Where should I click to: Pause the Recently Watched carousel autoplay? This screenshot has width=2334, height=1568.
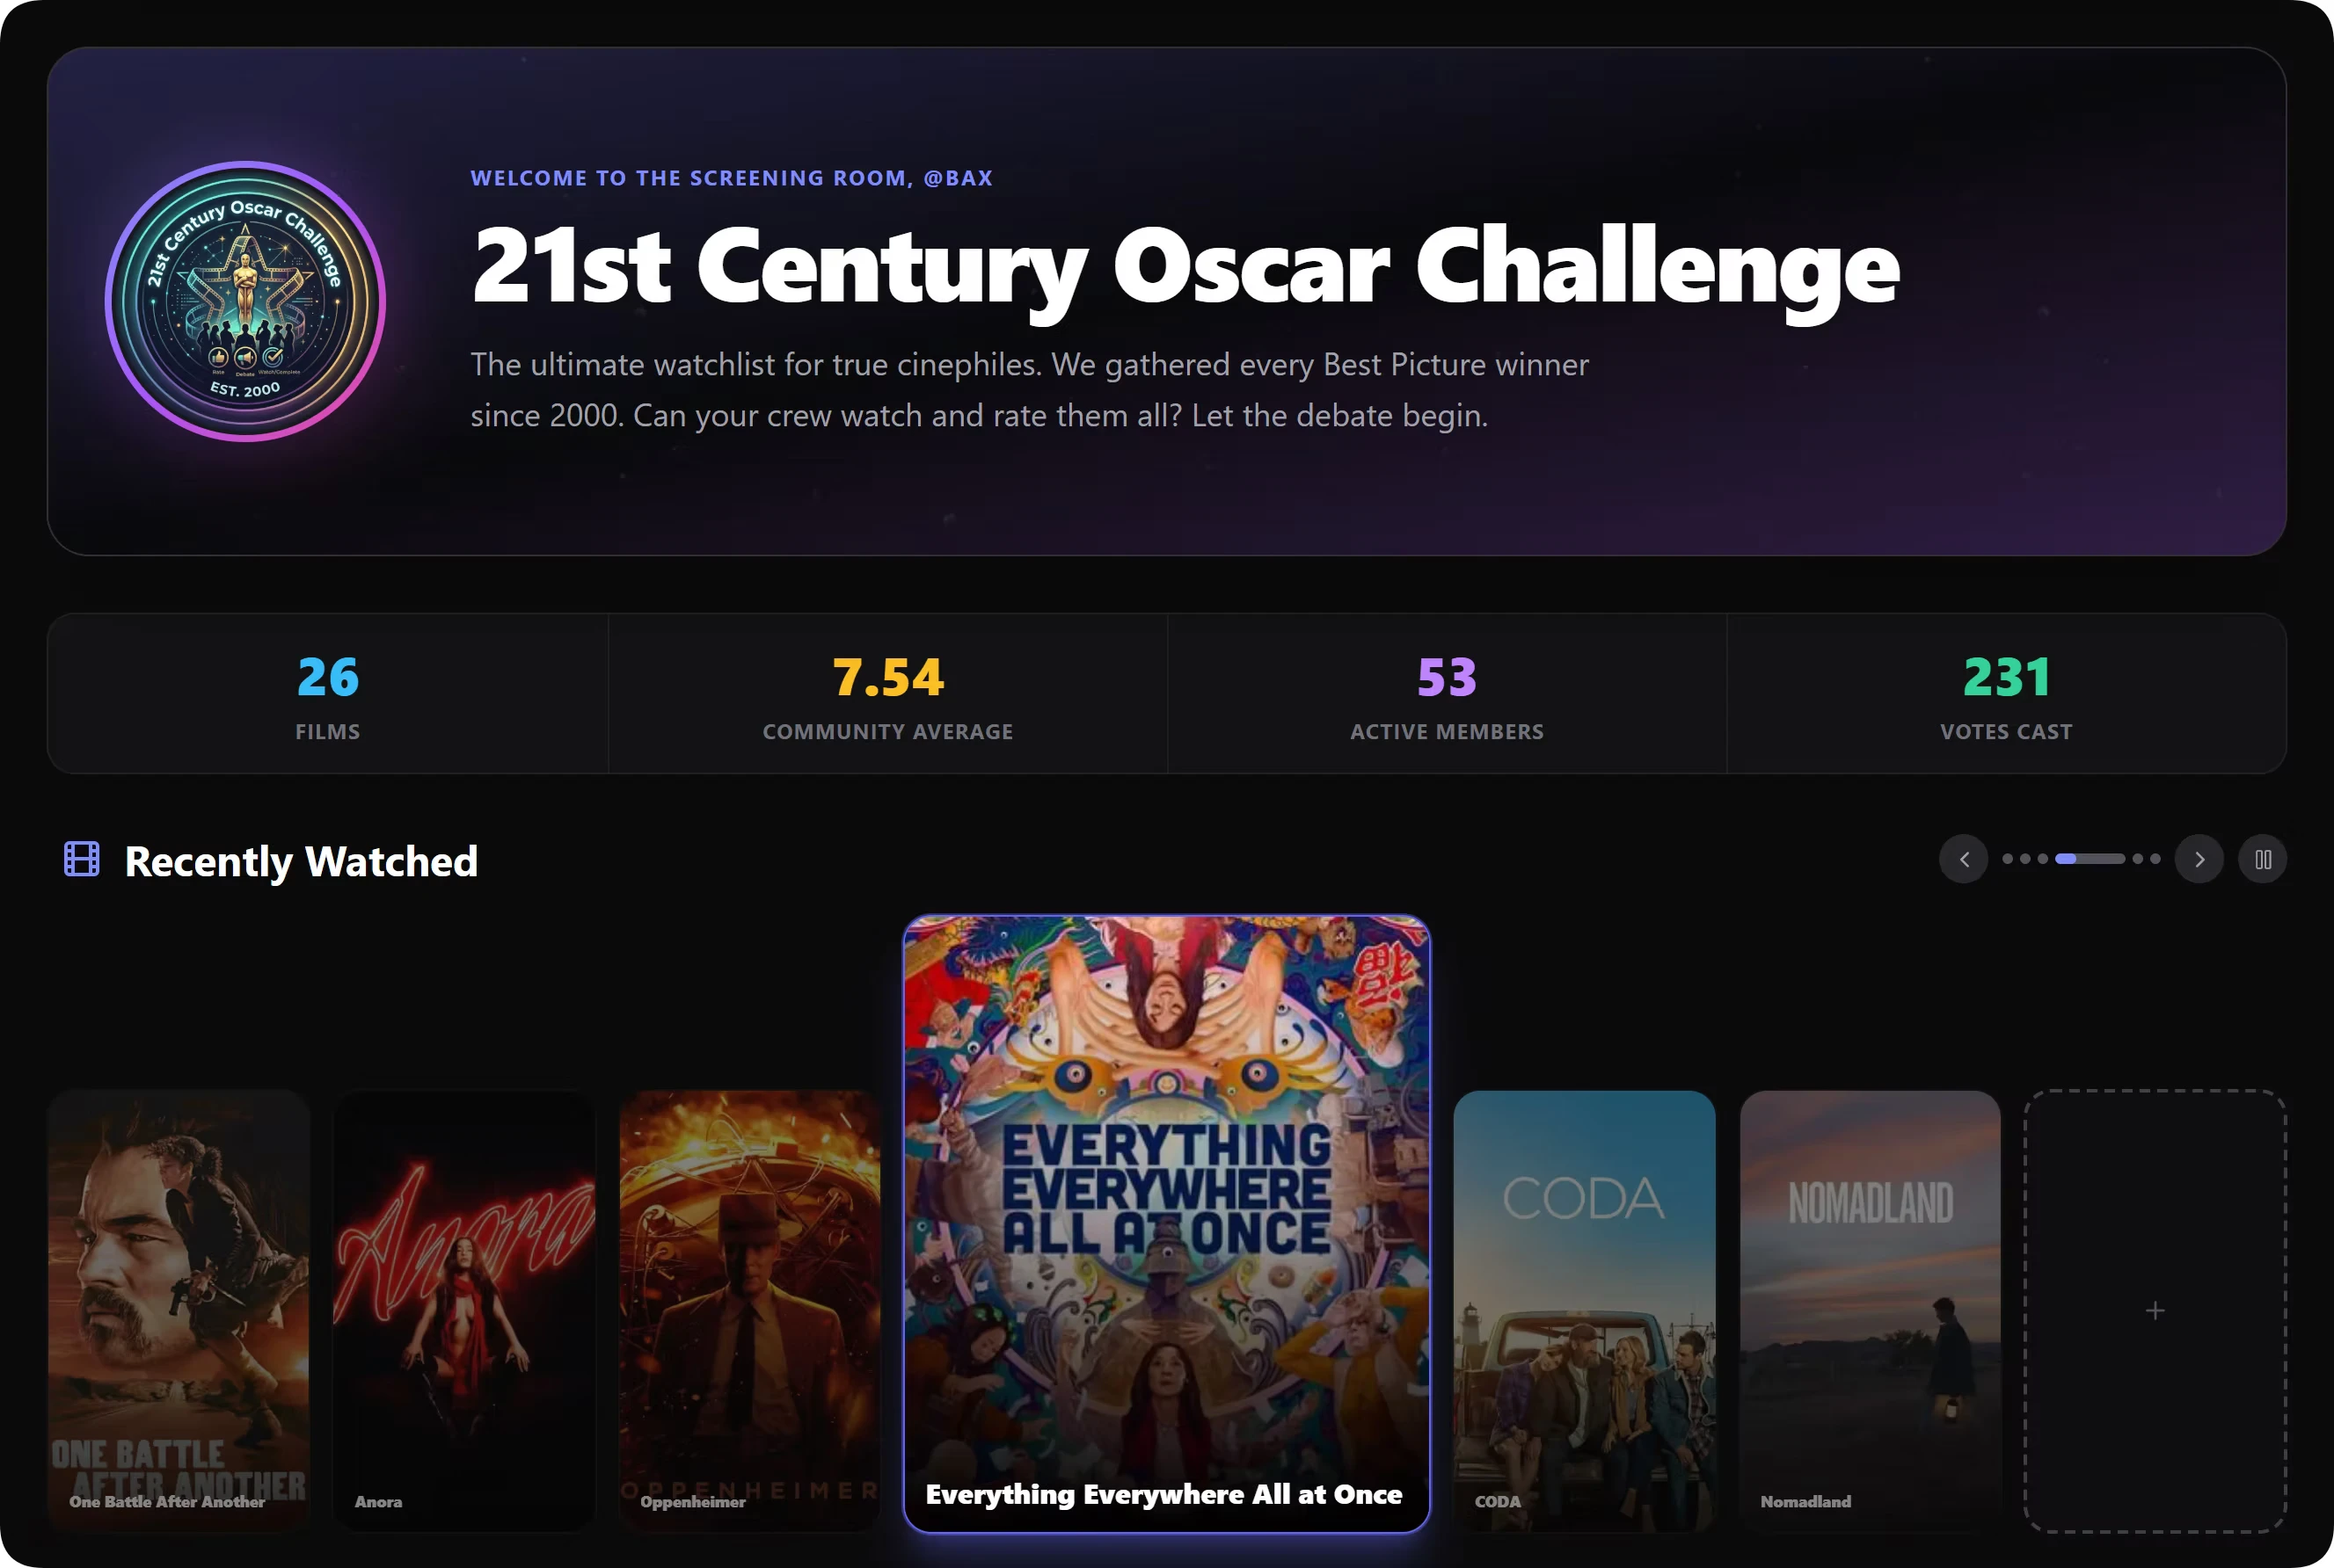2263,859
